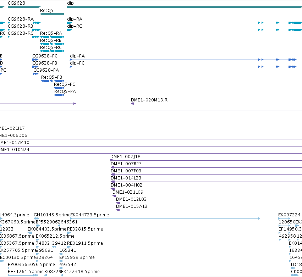Select the CG9628-RB transcript label
302x277 pixels.
21,26
